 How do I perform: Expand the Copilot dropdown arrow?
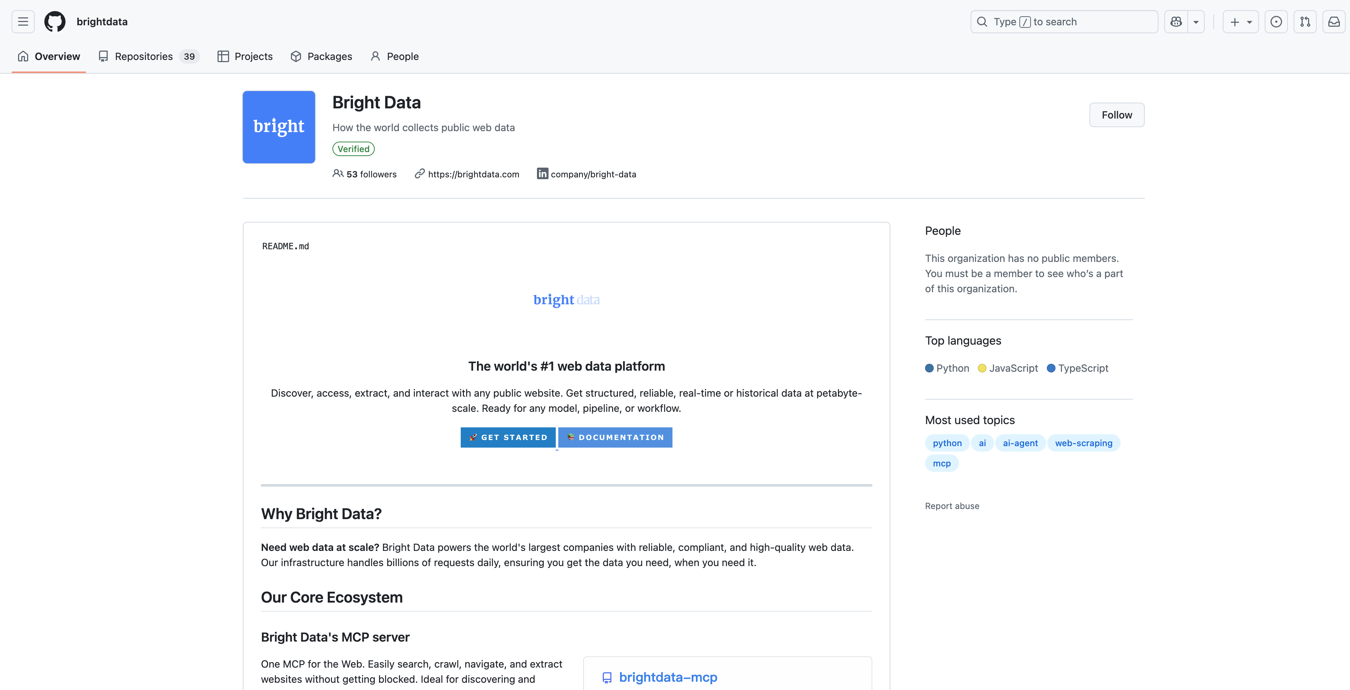[x=1196, y=21]
